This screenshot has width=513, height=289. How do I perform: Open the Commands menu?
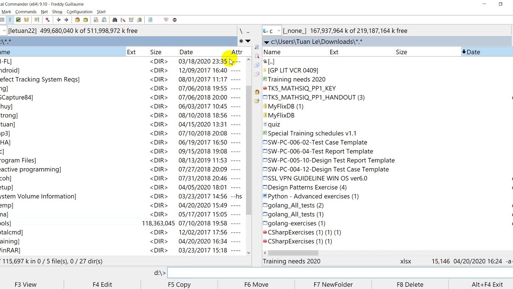[26, 12]
